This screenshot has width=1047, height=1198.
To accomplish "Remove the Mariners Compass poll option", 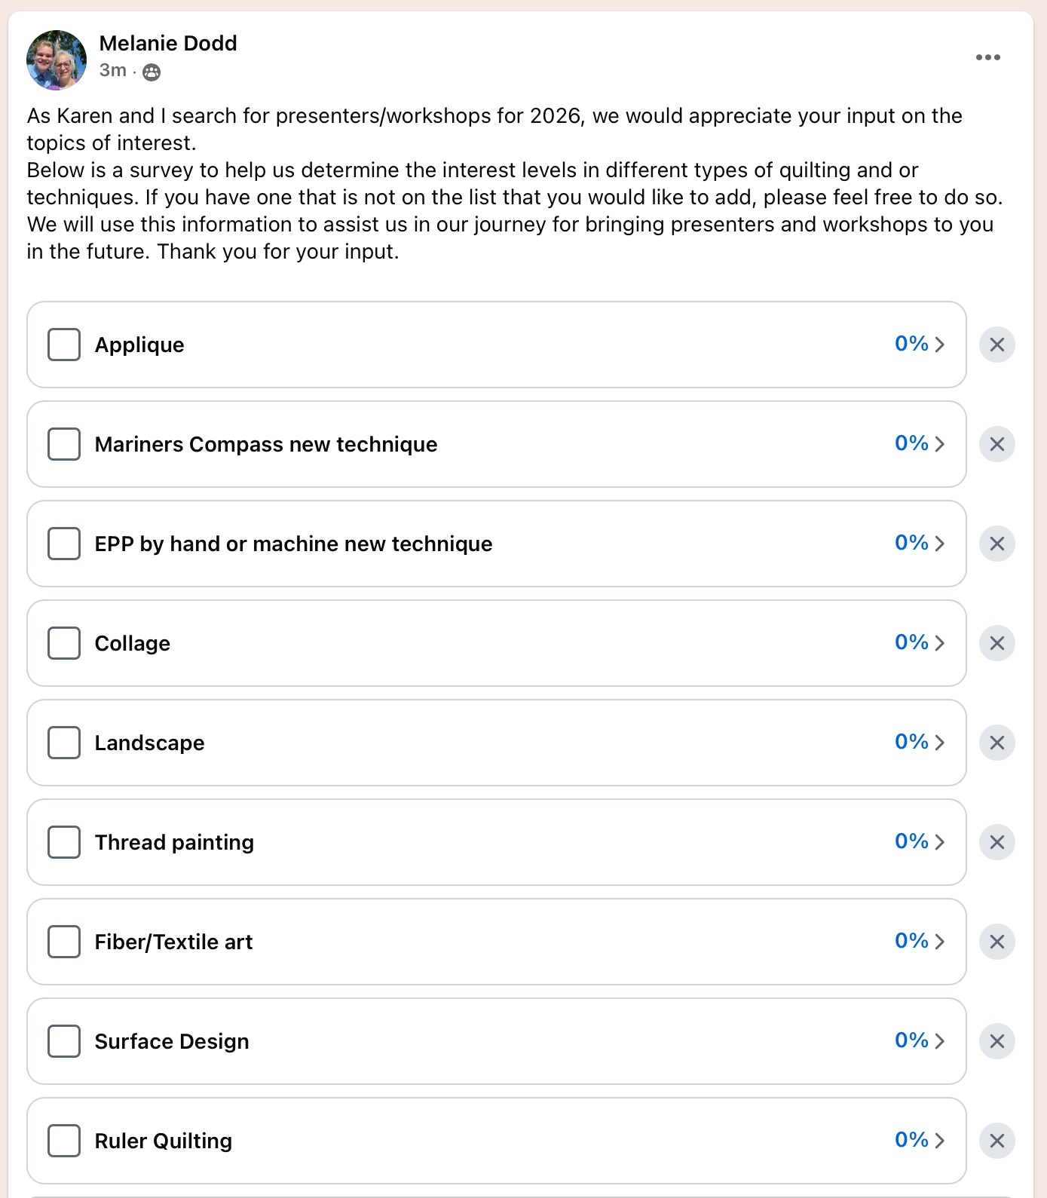I will click(996, 444).
